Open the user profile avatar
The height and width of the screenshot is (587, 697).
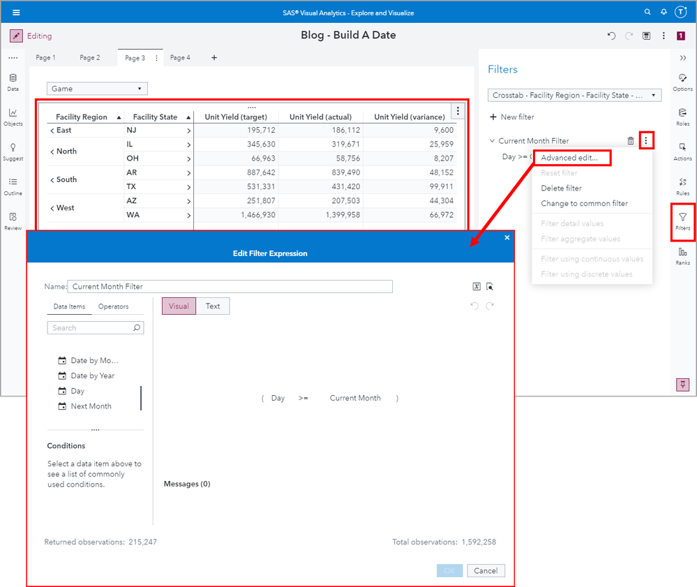[x=681, y=12]
